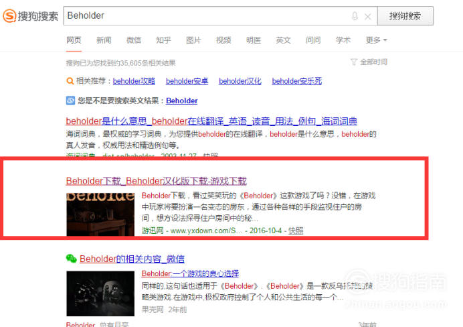Click the 搜狗搜索 search button

[x=405, y=16]
